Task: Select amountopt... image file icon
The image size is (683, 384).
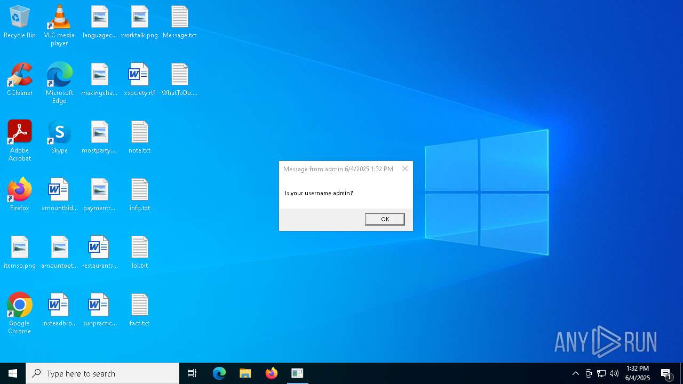Action: coord(59,253)
